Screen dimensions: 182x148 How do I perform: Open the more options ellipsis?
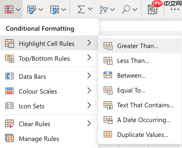click(x=175, y=9)
